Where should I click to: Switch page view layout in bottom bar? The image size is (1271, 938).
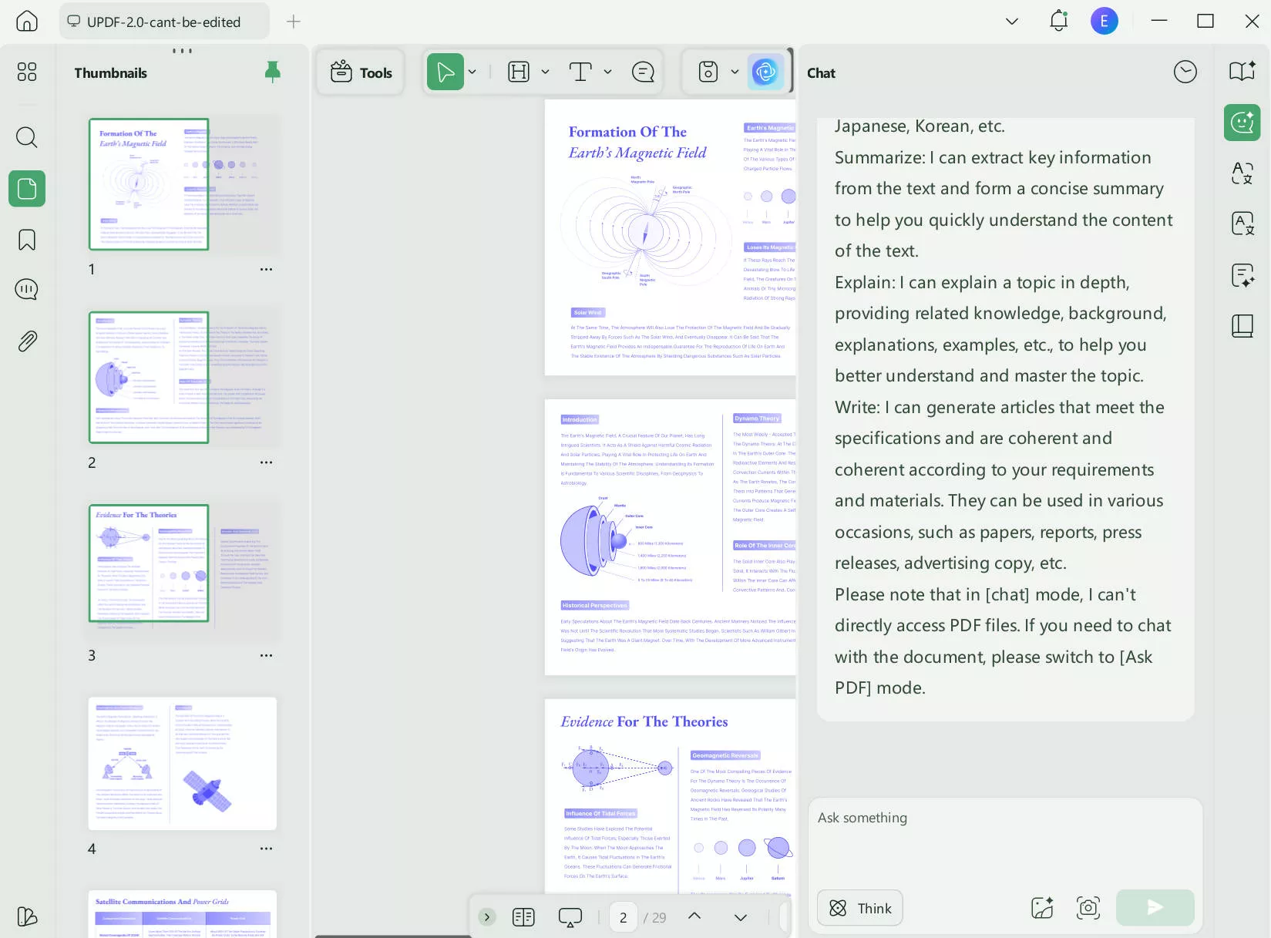[x=523, y=917]
